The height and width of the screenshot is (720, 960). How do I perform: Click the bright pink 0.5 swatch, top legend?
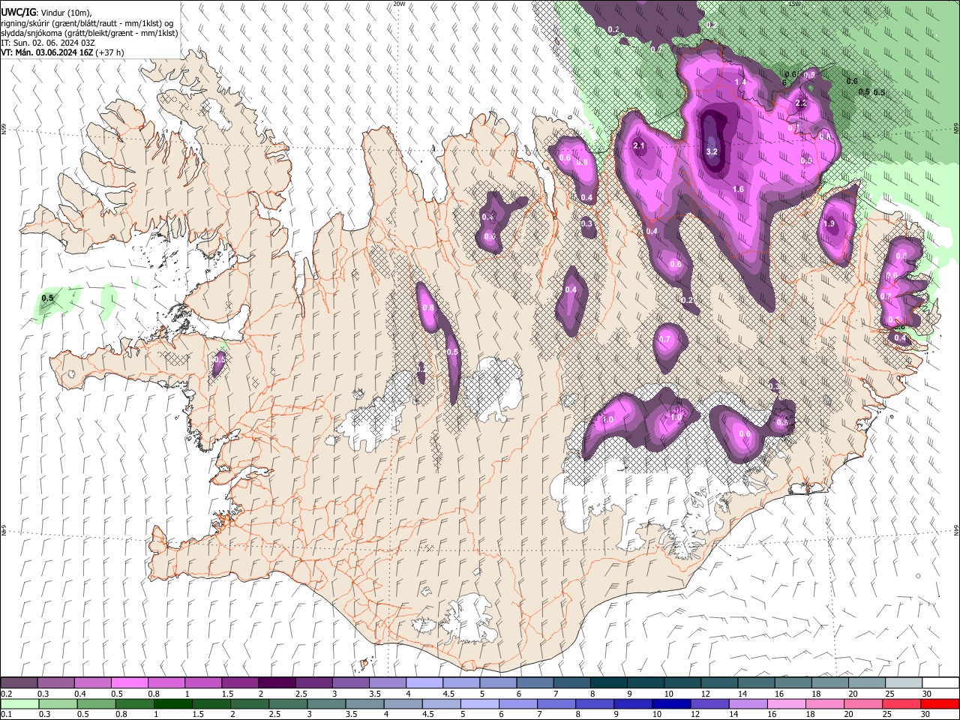pyautogui.click(x=130, y=683)
